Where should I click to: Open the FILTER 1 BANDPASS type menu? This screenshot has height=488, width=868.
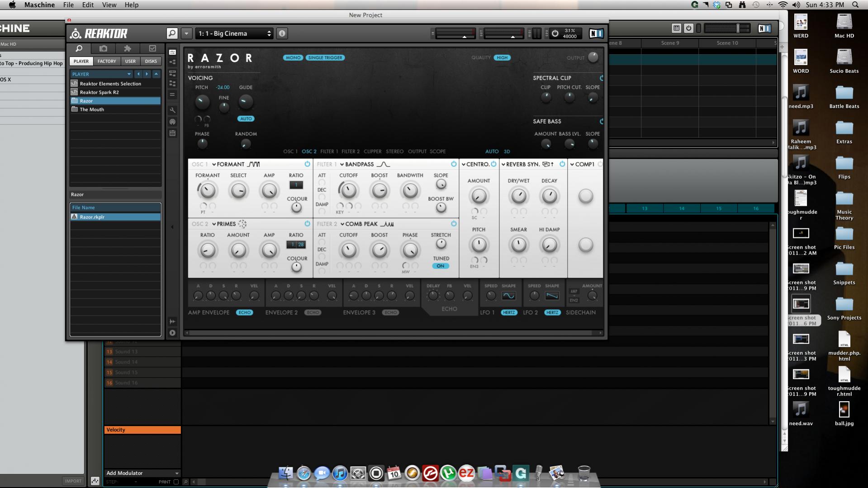coord(365,164)
